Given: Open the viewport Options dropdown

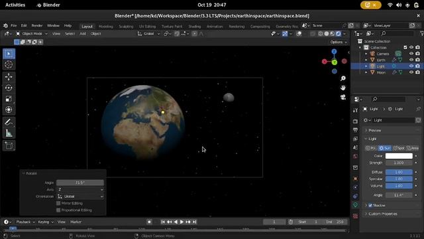Looking at the screenshot, I should [339, 42].
